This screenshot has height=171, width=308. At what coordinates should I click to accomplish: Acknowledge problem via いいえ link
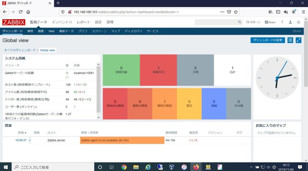tap(193, 140)
